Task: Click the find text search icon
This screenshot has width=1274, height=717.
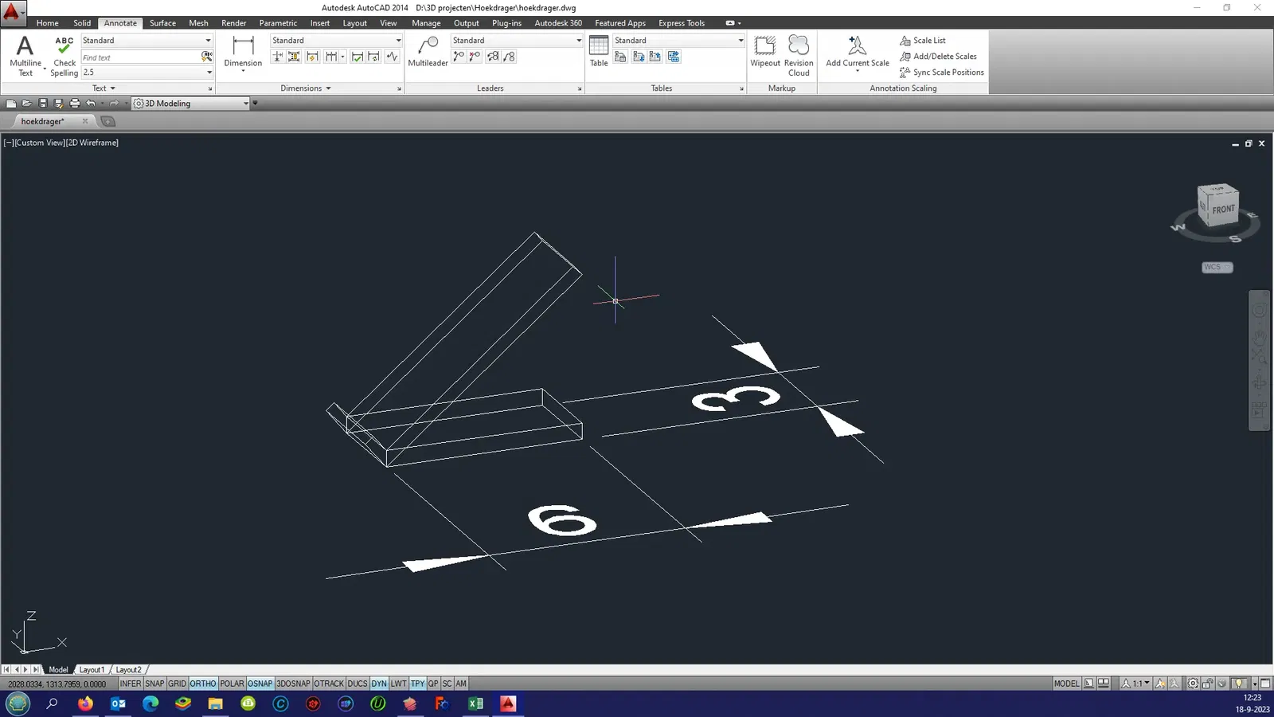Action: [206, 57]
